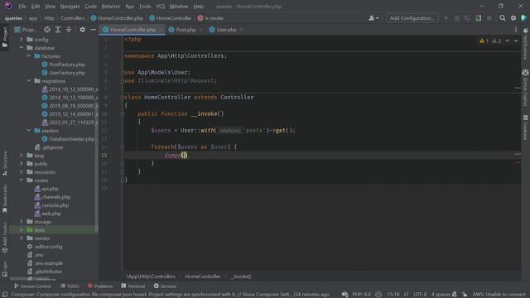The width and height of the screenshot is (530, 298).
Task: Collapse the migrations folder
Action: (x=29, y=81)
